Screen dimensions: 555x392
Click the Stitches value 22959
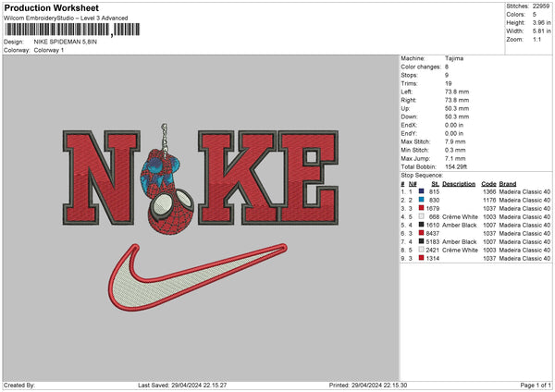pyautogui.click(x=541, y=6)
